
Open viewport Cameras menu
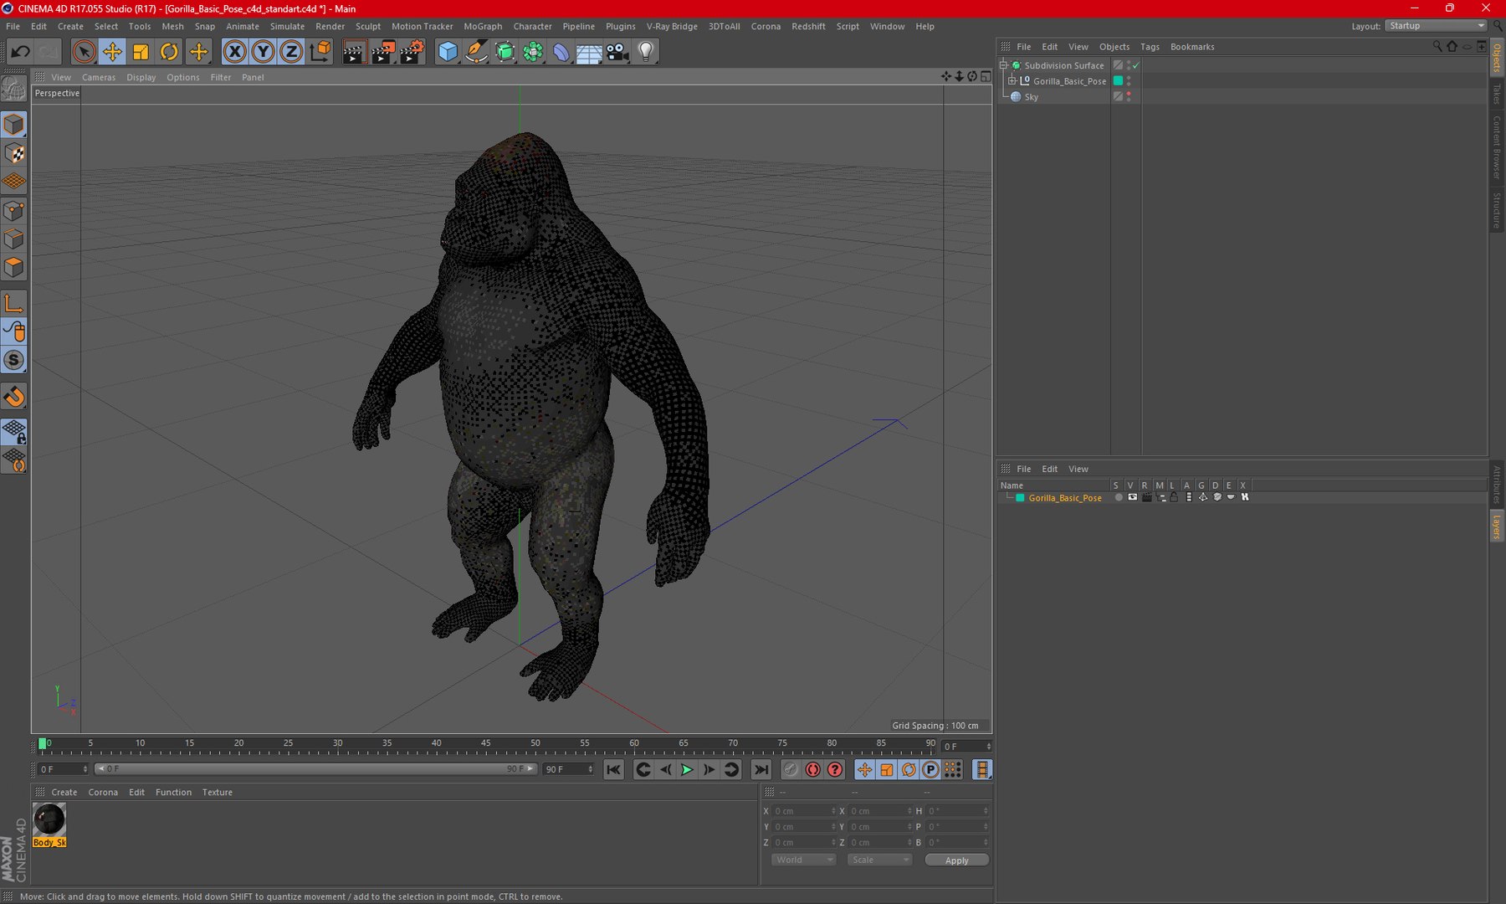pos(99,77)
